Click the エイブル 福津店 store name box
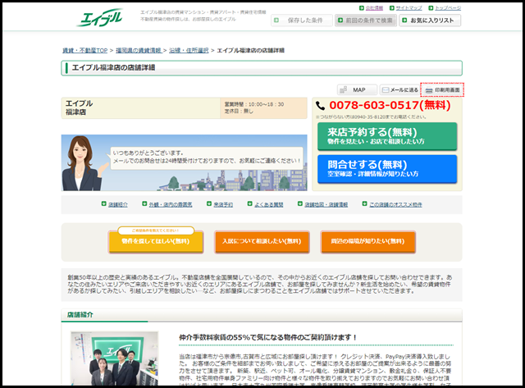The image size is (525, 388). 140,107
